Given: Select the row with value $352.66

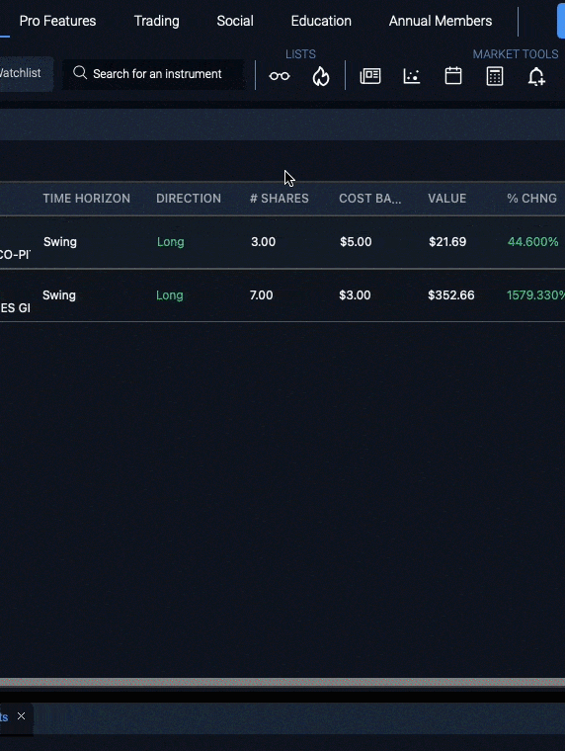Looking at the screenshot, I should 282,295.
